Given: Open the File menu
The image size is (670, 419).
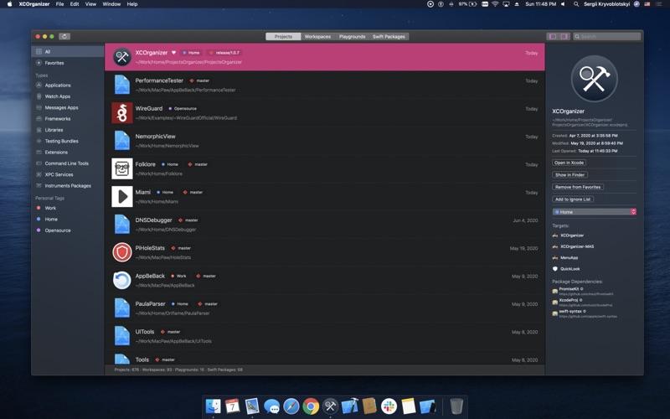Looking at the screenshot, I should (59, 4).
